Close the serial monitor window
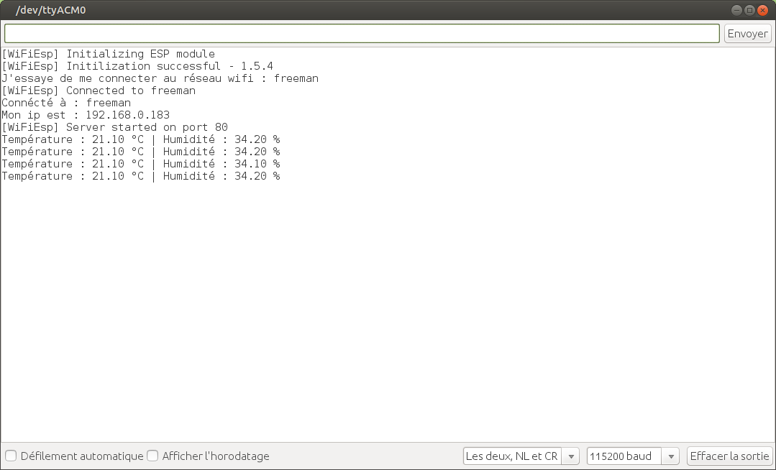Image resolution: width=776 pixels, height=470 pixels. [x=763, y=10]
